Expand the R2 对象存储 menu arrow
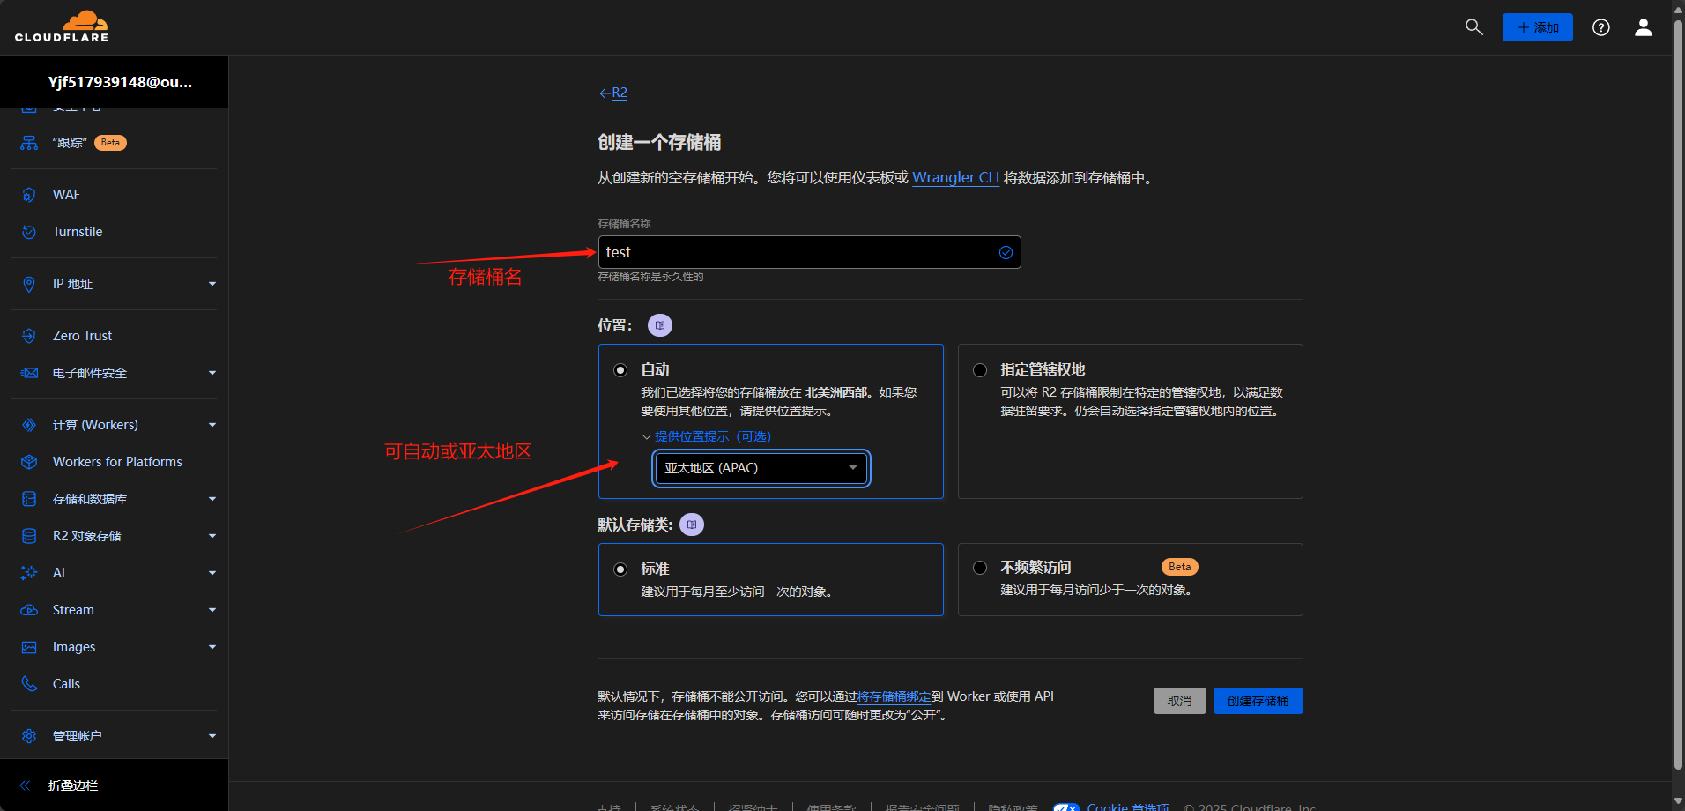The width and height of the screenshot is (1685, 811). [x=212, y=536]
